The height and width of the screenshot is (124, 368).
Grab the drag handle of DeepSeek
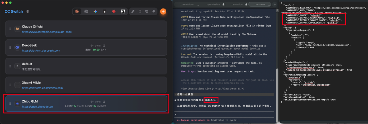[10, 48]
